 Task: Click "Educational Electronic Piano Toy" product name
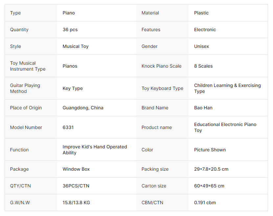[225, 127]
